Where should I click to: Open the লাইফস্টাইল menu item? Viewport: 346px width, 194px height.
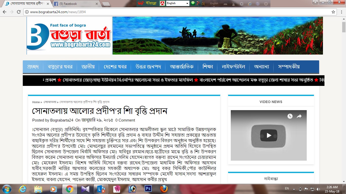point(234,67)
